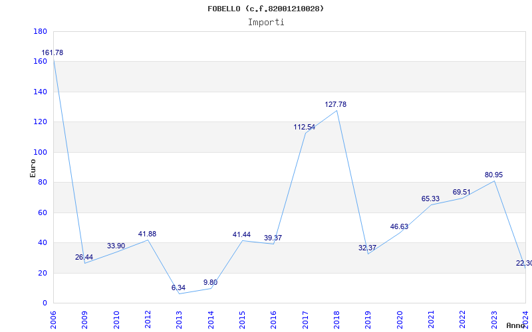The height and width of the screenshot is (332, 532).
Task: Click the 127.78 peak value label
Action: (336, 105)
